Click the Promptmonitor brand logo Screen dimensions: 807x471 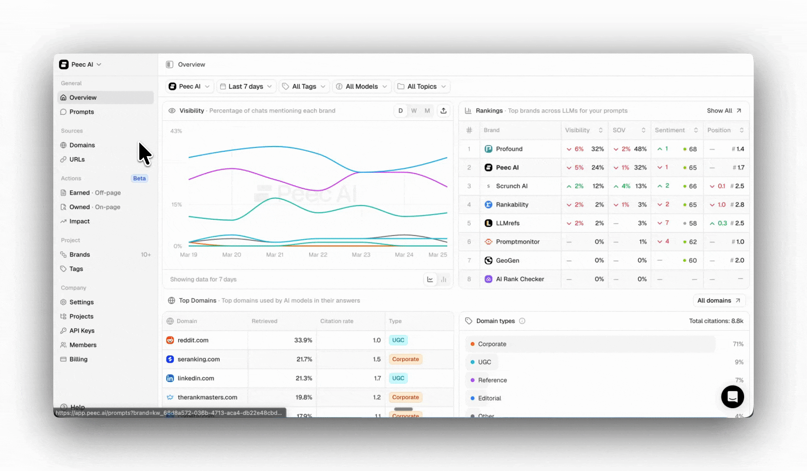tap(489, 242)
